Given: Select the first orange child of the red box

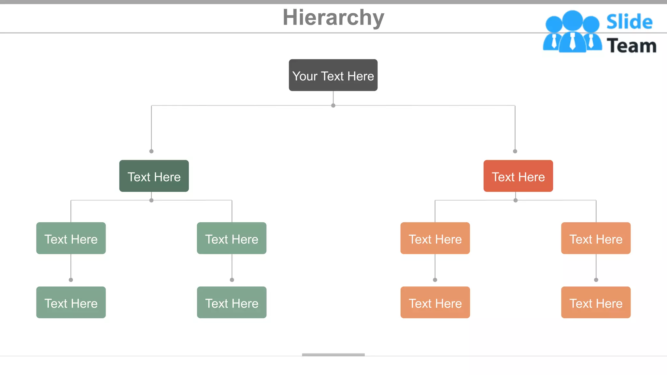Looking at the screenshot, I should click(435, 238).
